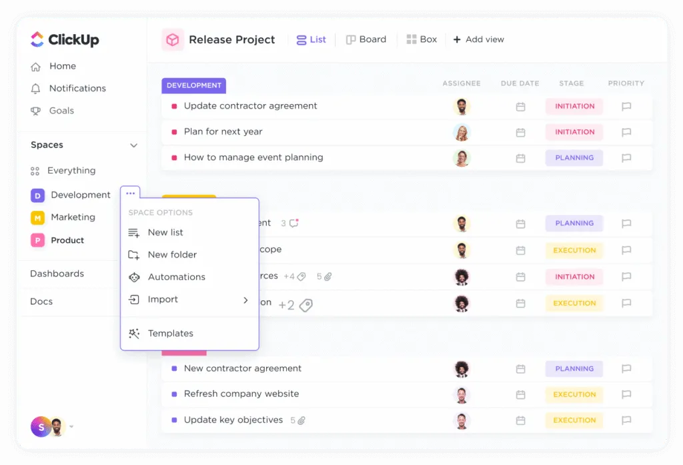The image size is (683, 465).
Task: Click the three-dot space options button
Action: point(130,193)
